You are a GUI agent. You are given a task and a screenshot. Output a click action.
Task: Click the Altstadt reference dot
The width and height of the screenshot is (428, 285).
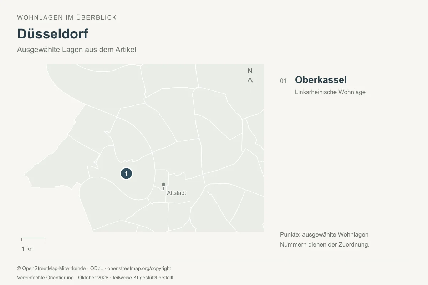(163, 185)
